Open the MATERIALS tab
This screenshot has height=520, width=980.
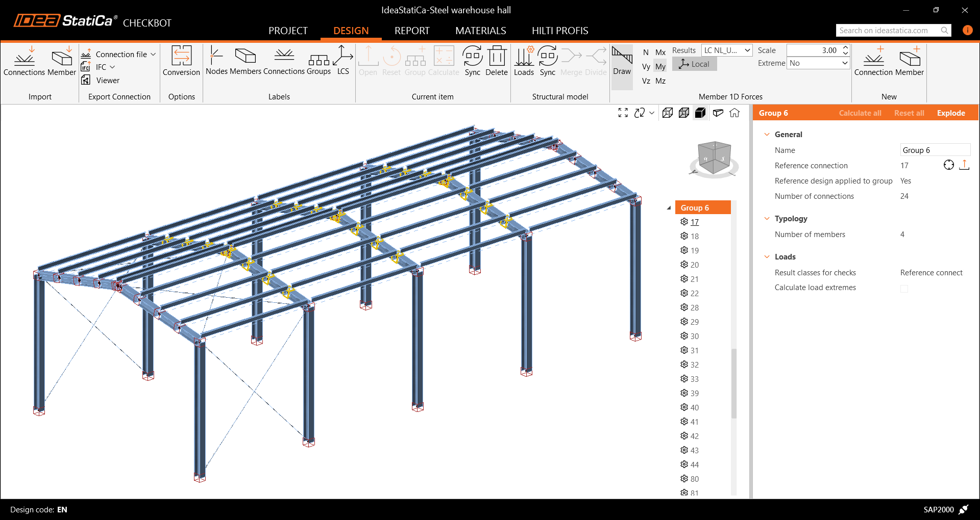point(480,31)
